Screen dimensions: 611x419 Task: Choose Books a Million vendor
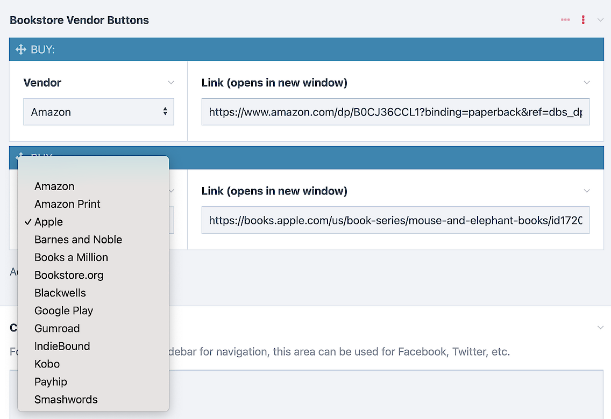tap(71, 257)
